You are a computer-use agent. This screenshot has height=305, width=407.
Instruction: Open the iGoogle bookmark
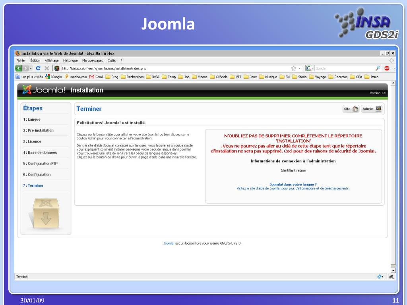54,77
